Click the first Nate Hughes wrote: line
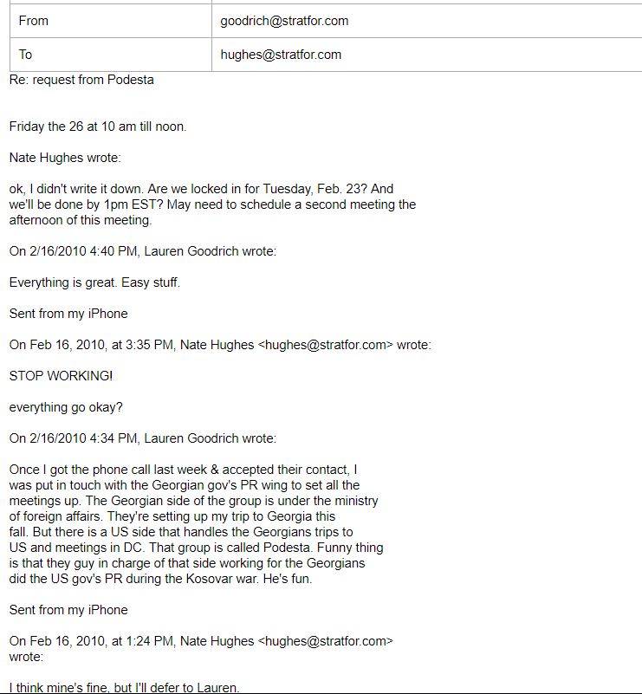The image size is (642, 694). 65,158
